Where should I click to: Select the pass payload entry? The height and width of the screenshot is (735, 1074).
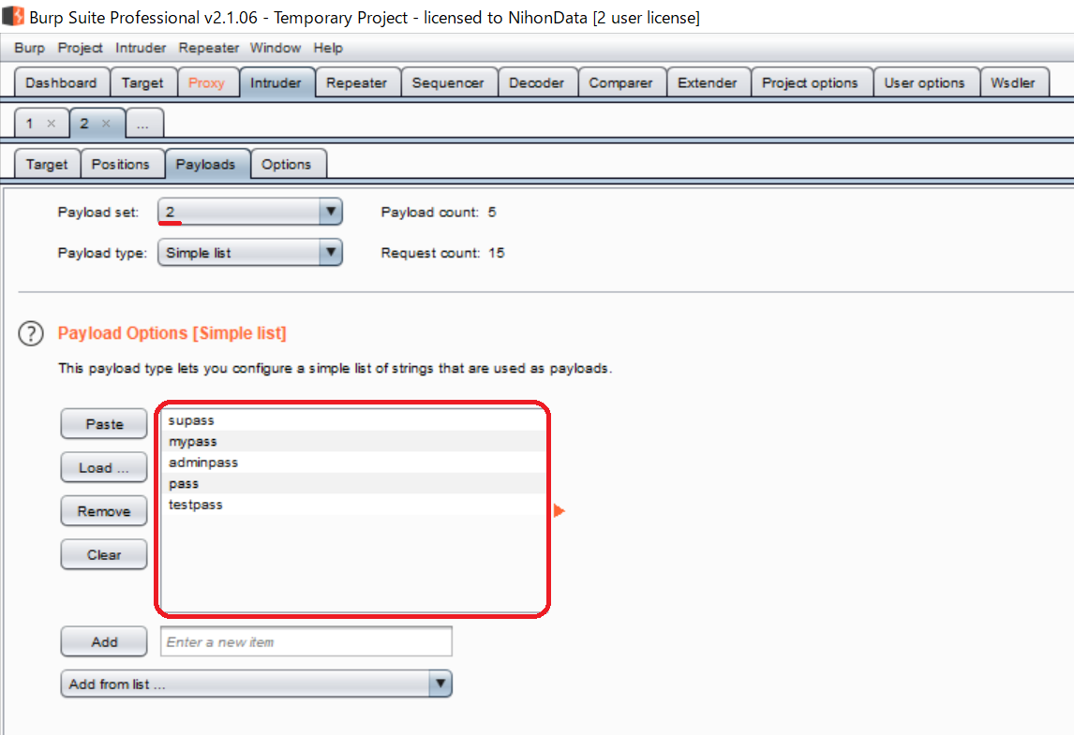[353, 484]
